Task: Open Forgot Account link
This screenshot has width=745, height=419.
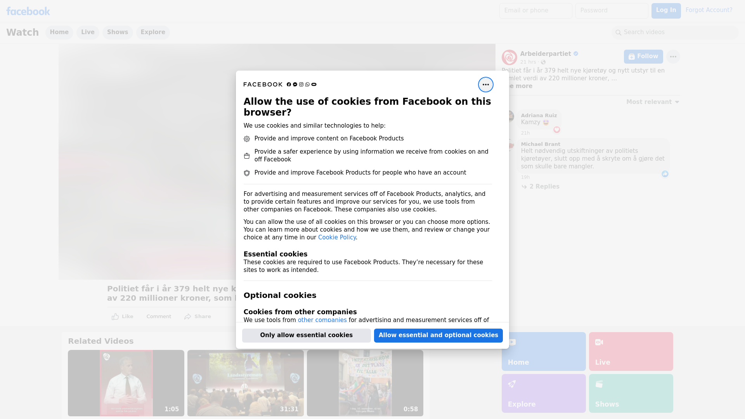Action: tap(709, 10)
